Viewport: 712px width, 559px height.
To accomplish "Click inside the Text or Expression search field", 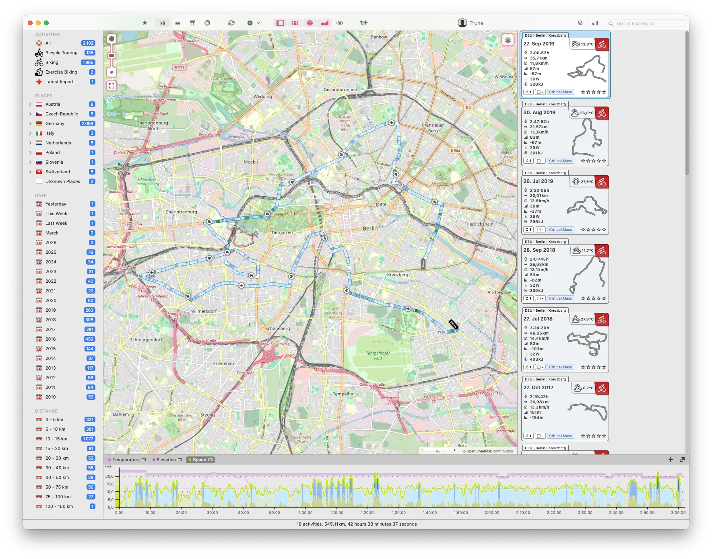I will 644,23.
